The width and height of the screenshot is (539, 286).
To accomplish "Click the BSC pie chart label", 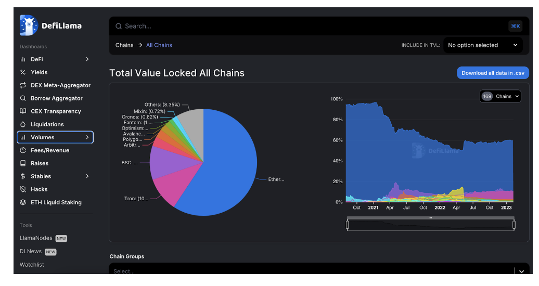I will [130, 163].
